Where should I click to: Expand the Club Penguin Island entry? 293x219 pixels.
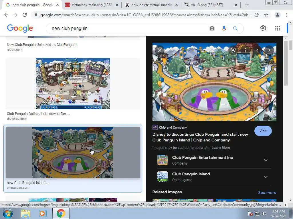click(266, 177)
